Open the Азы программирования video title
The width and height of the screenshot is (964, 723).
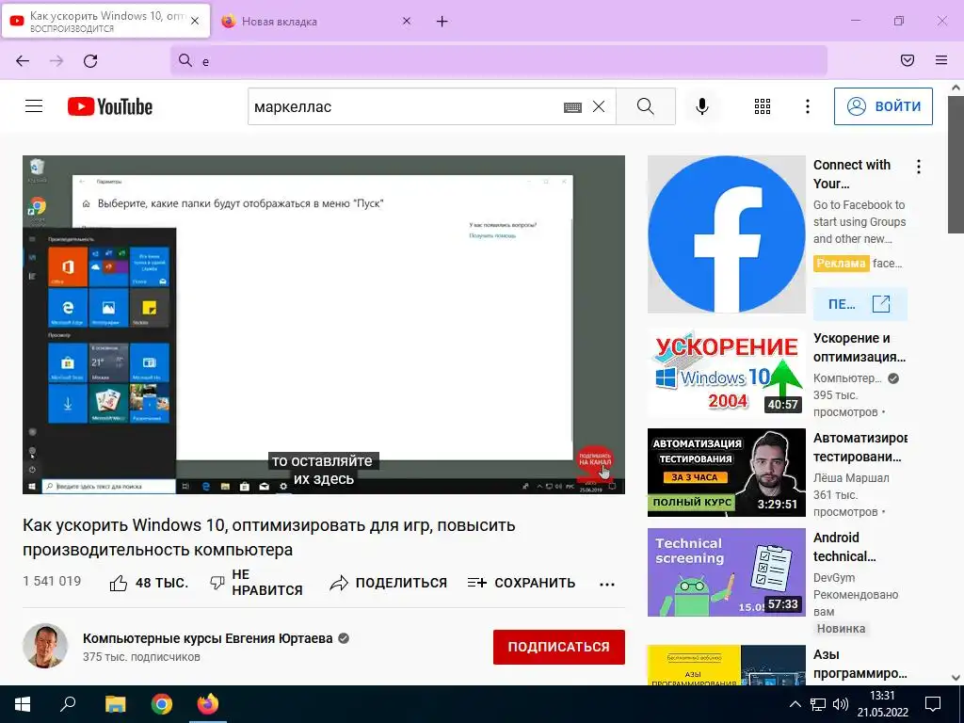[x=860, y=664]
